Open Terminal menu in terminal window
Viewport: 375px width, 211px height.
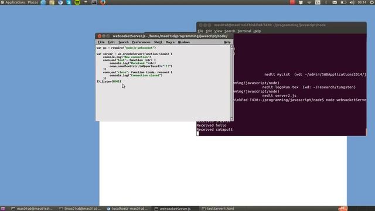[244, 31]
